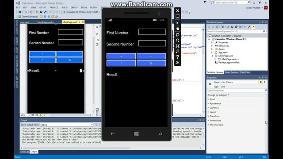283x159 pixels.
Task: Expand the References node
Action: pos(212,46)
